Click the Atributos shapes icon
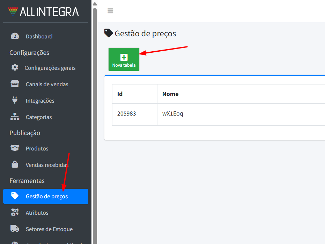 pyautogui.click(x=15, y=213)
